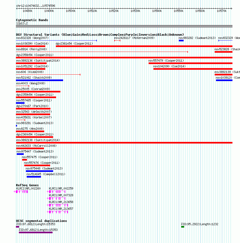Select the RefSeq Genes track title
Image resolution: width=240 pixels, height=243 pixels.
(x=27, y=185)
